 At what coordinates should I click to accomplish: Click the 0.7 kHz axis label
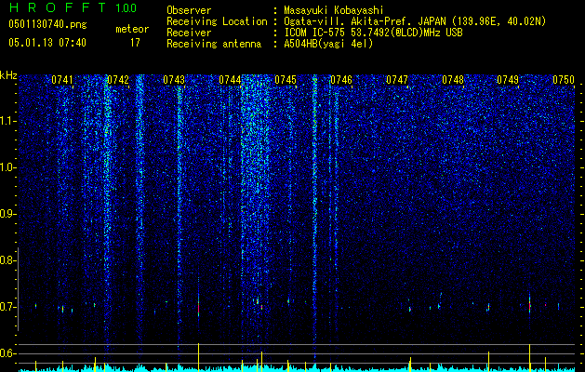pos(7,307)
